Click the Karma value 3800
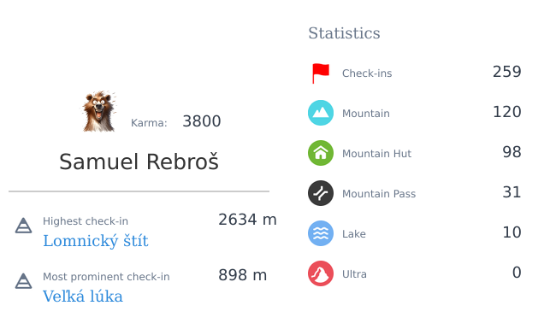 pos(201,121)
